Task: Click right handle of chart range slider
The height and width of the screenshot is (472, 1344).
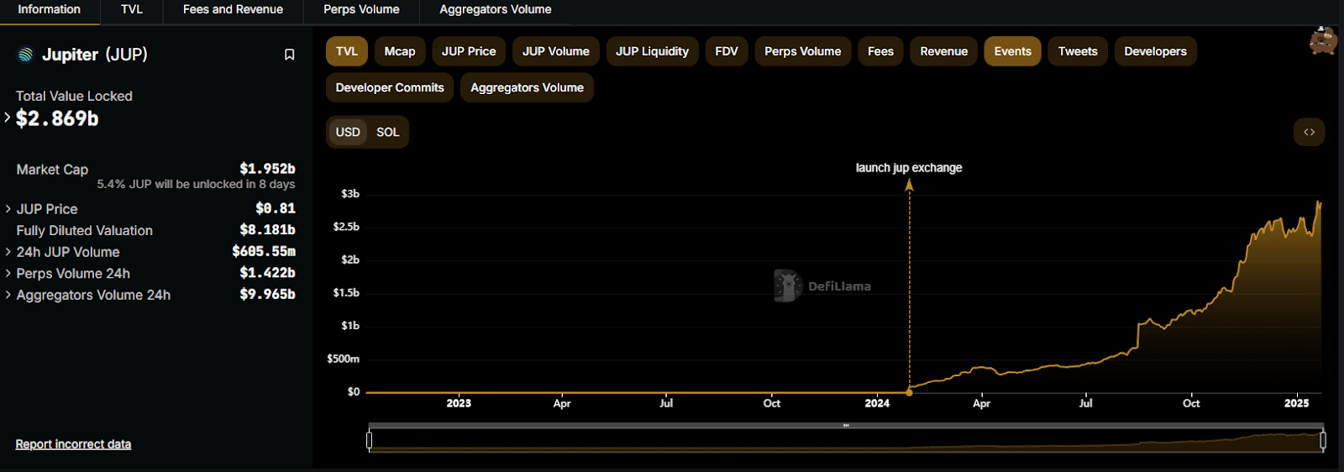Action: (x=1323, y=439)
